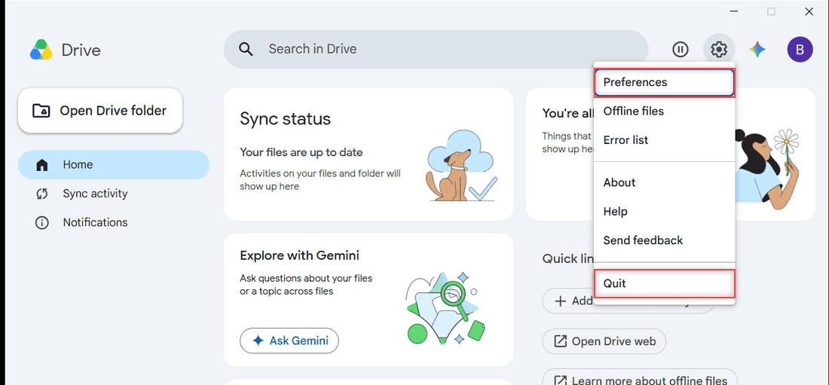The height and width of the screenshot is (385, 829).
Task: Click the Sync activity arrows icon
Action: click(x=41, y=194)
